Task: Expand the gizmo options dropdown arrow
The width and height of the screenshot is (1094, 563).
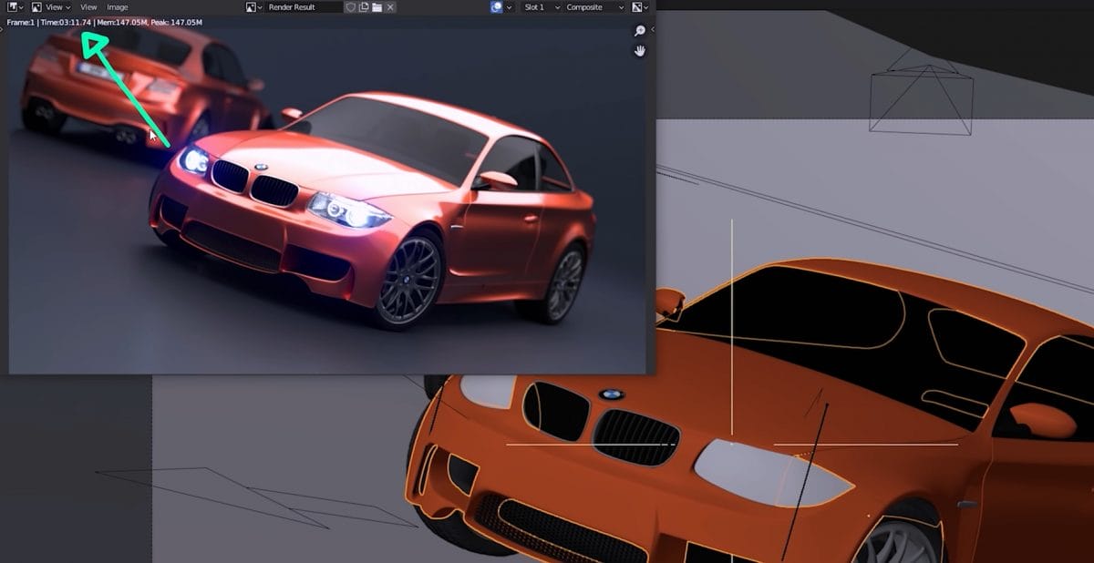Action: pos(511,7)
